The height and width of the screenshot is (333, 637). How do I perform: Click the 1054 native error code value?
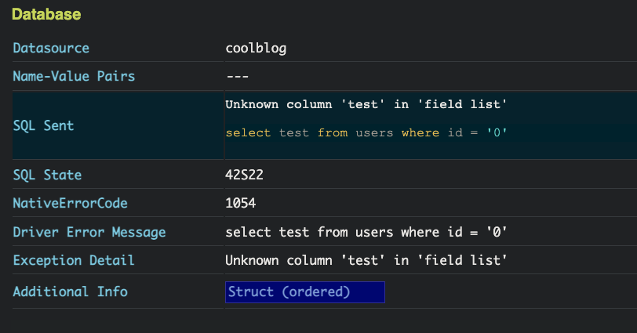[x=241, y=203]
